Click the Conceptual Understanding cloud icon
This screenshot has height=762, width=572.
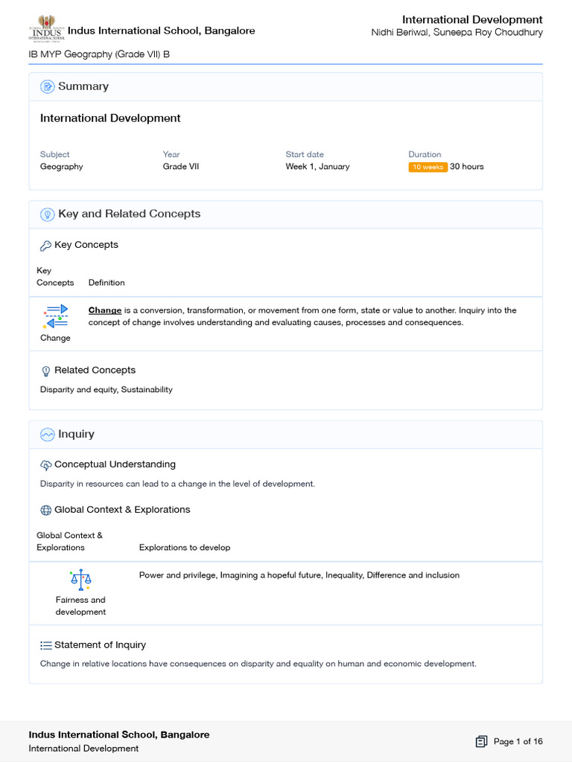(x=45, y=465)
